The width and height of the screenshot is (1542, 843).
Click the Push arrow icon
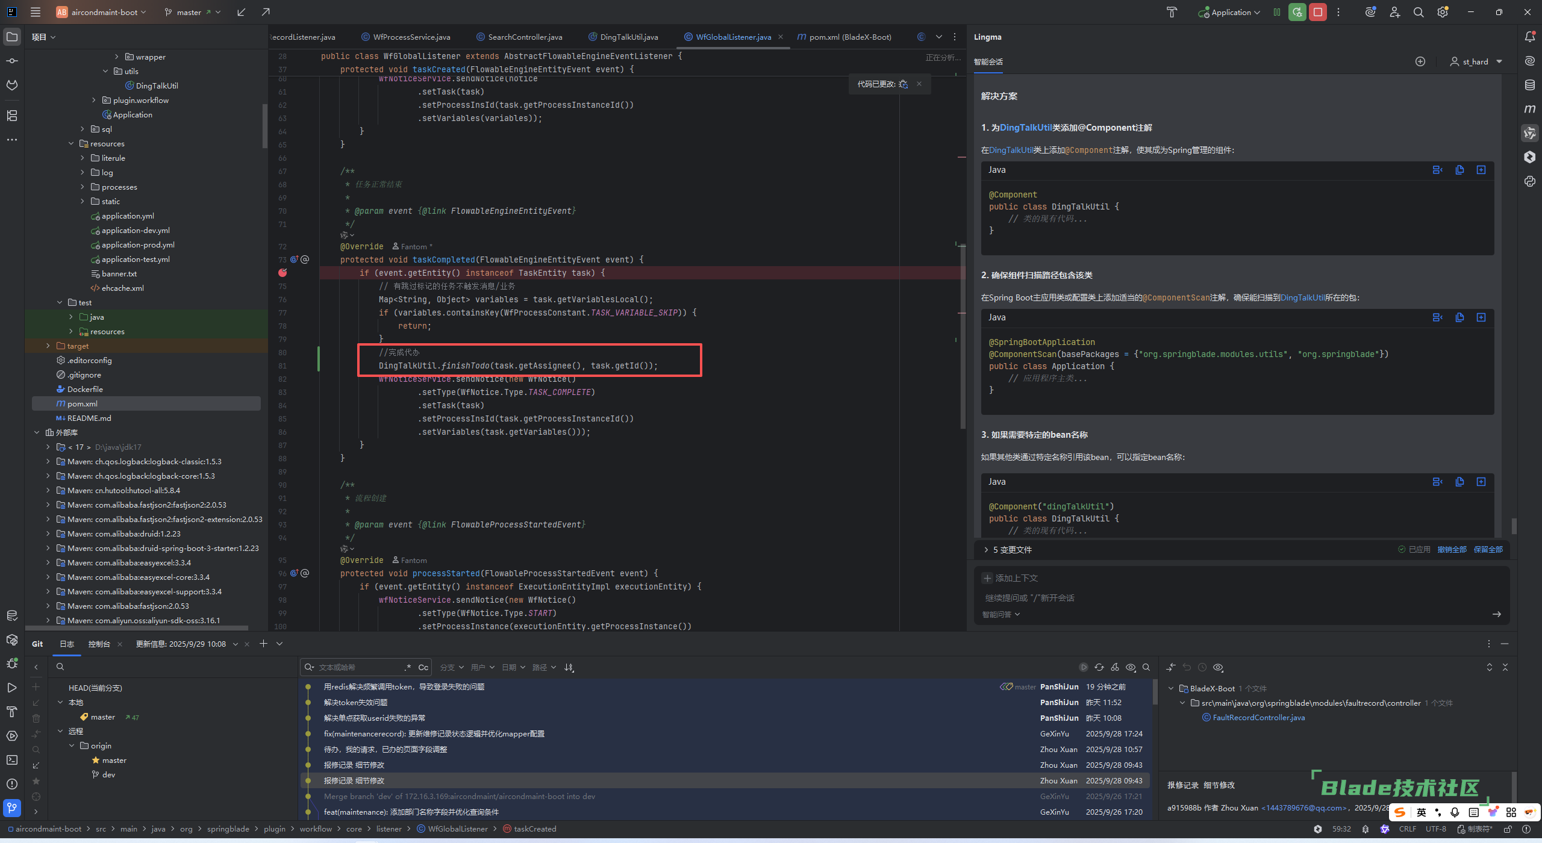tap(266, 12)
